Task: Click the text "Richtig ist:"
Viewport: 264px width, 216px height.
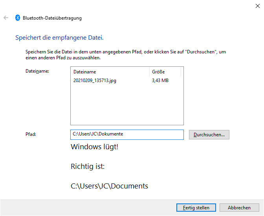Action: (x=88, y=167)
